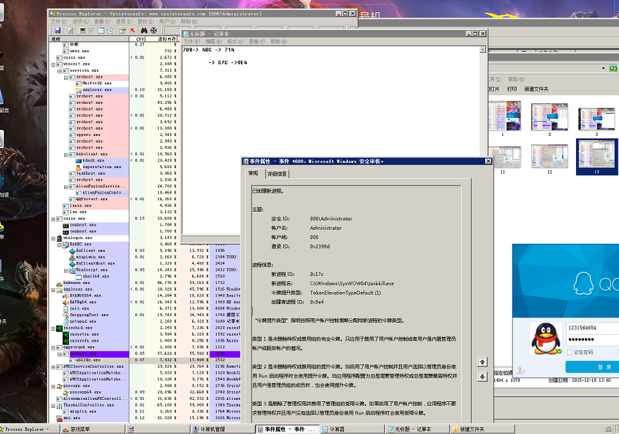
Task: Collapse the knbclient.exe process branch
Action: coord(66,154)
